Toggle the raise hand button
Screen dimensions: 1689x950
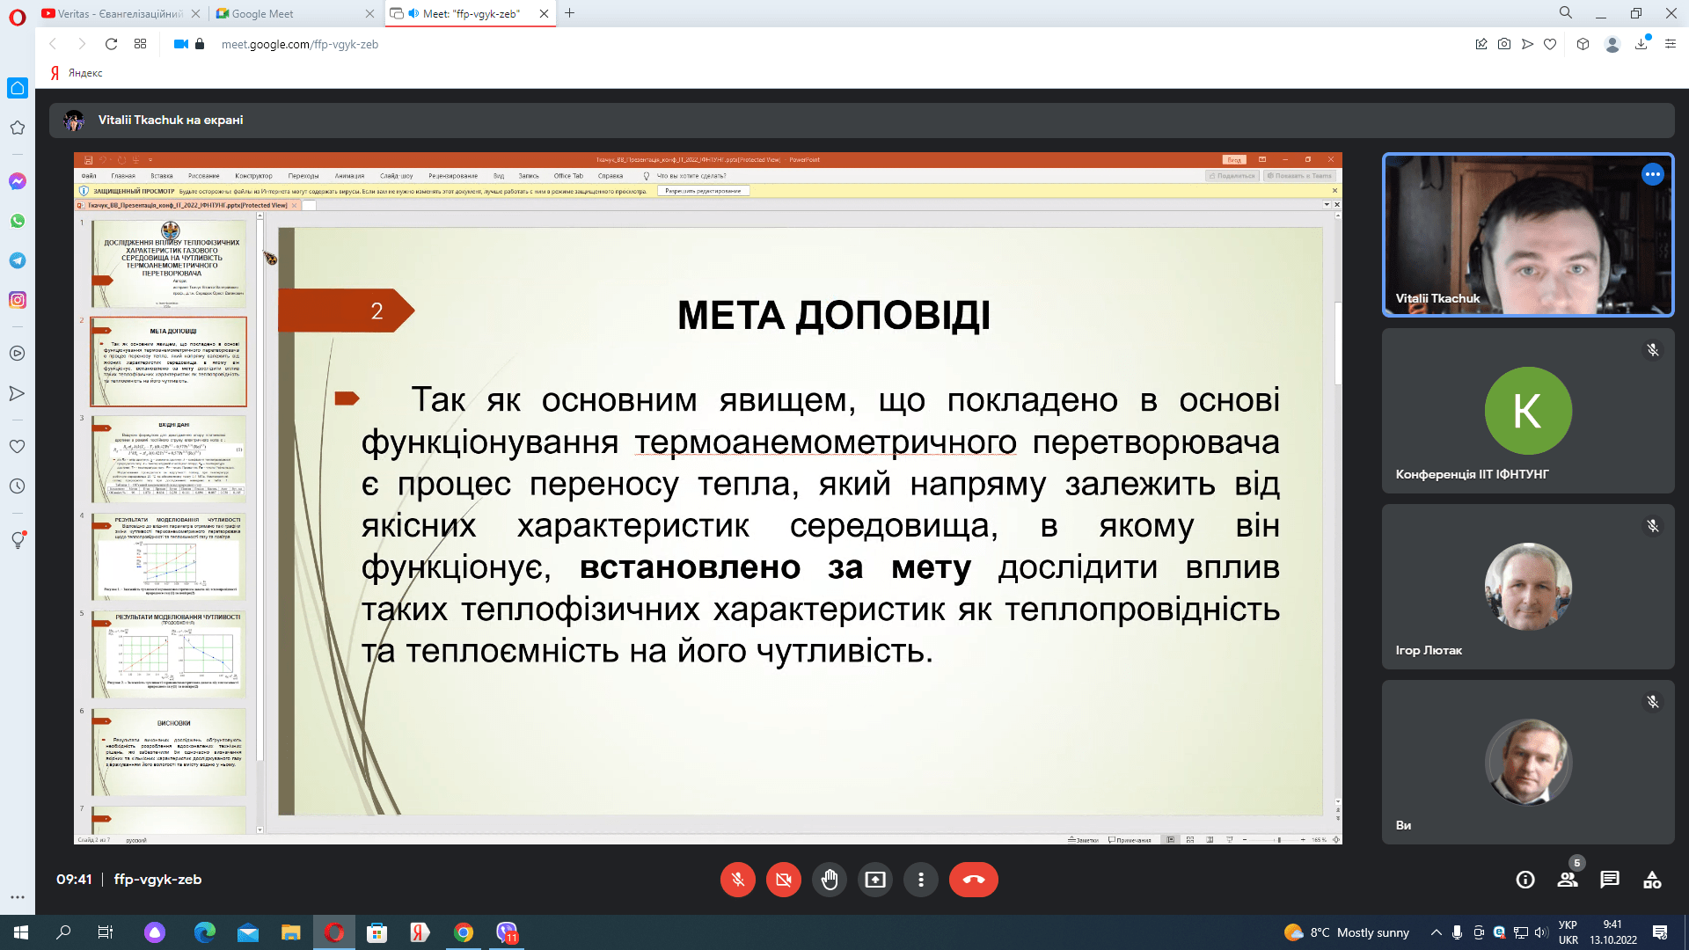(830, 880)
